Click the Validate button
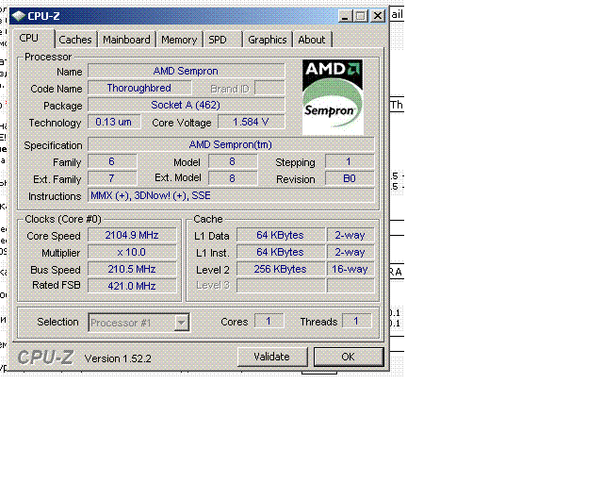 272,357
